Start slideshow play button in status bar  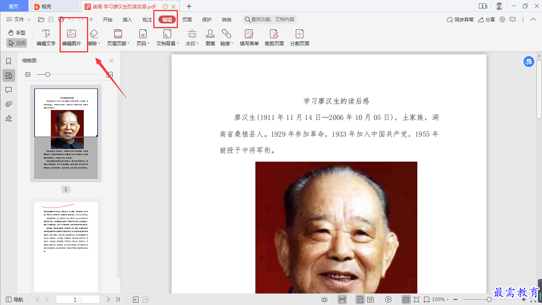388,299
